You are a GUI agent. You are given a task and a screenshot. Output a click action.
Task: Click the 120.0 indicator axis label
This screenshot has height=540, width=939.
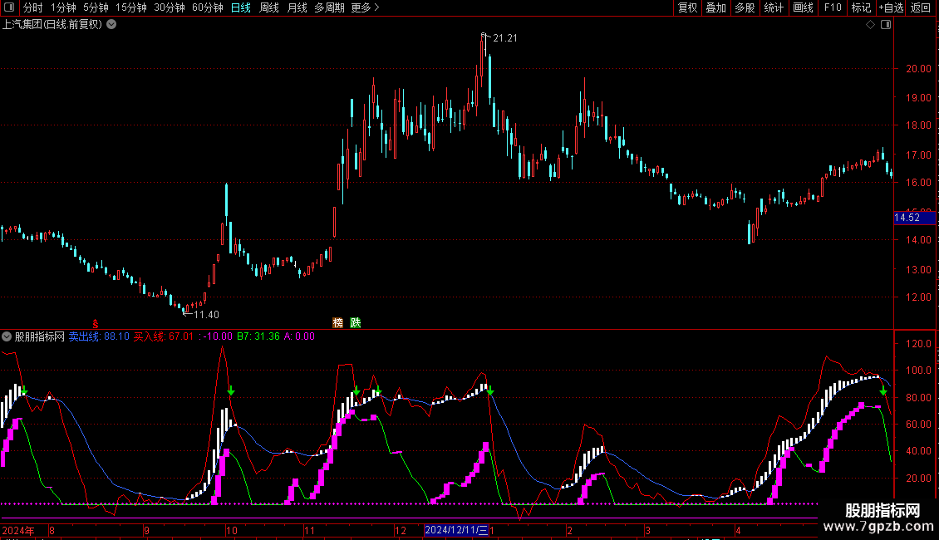tap(918, 344)
